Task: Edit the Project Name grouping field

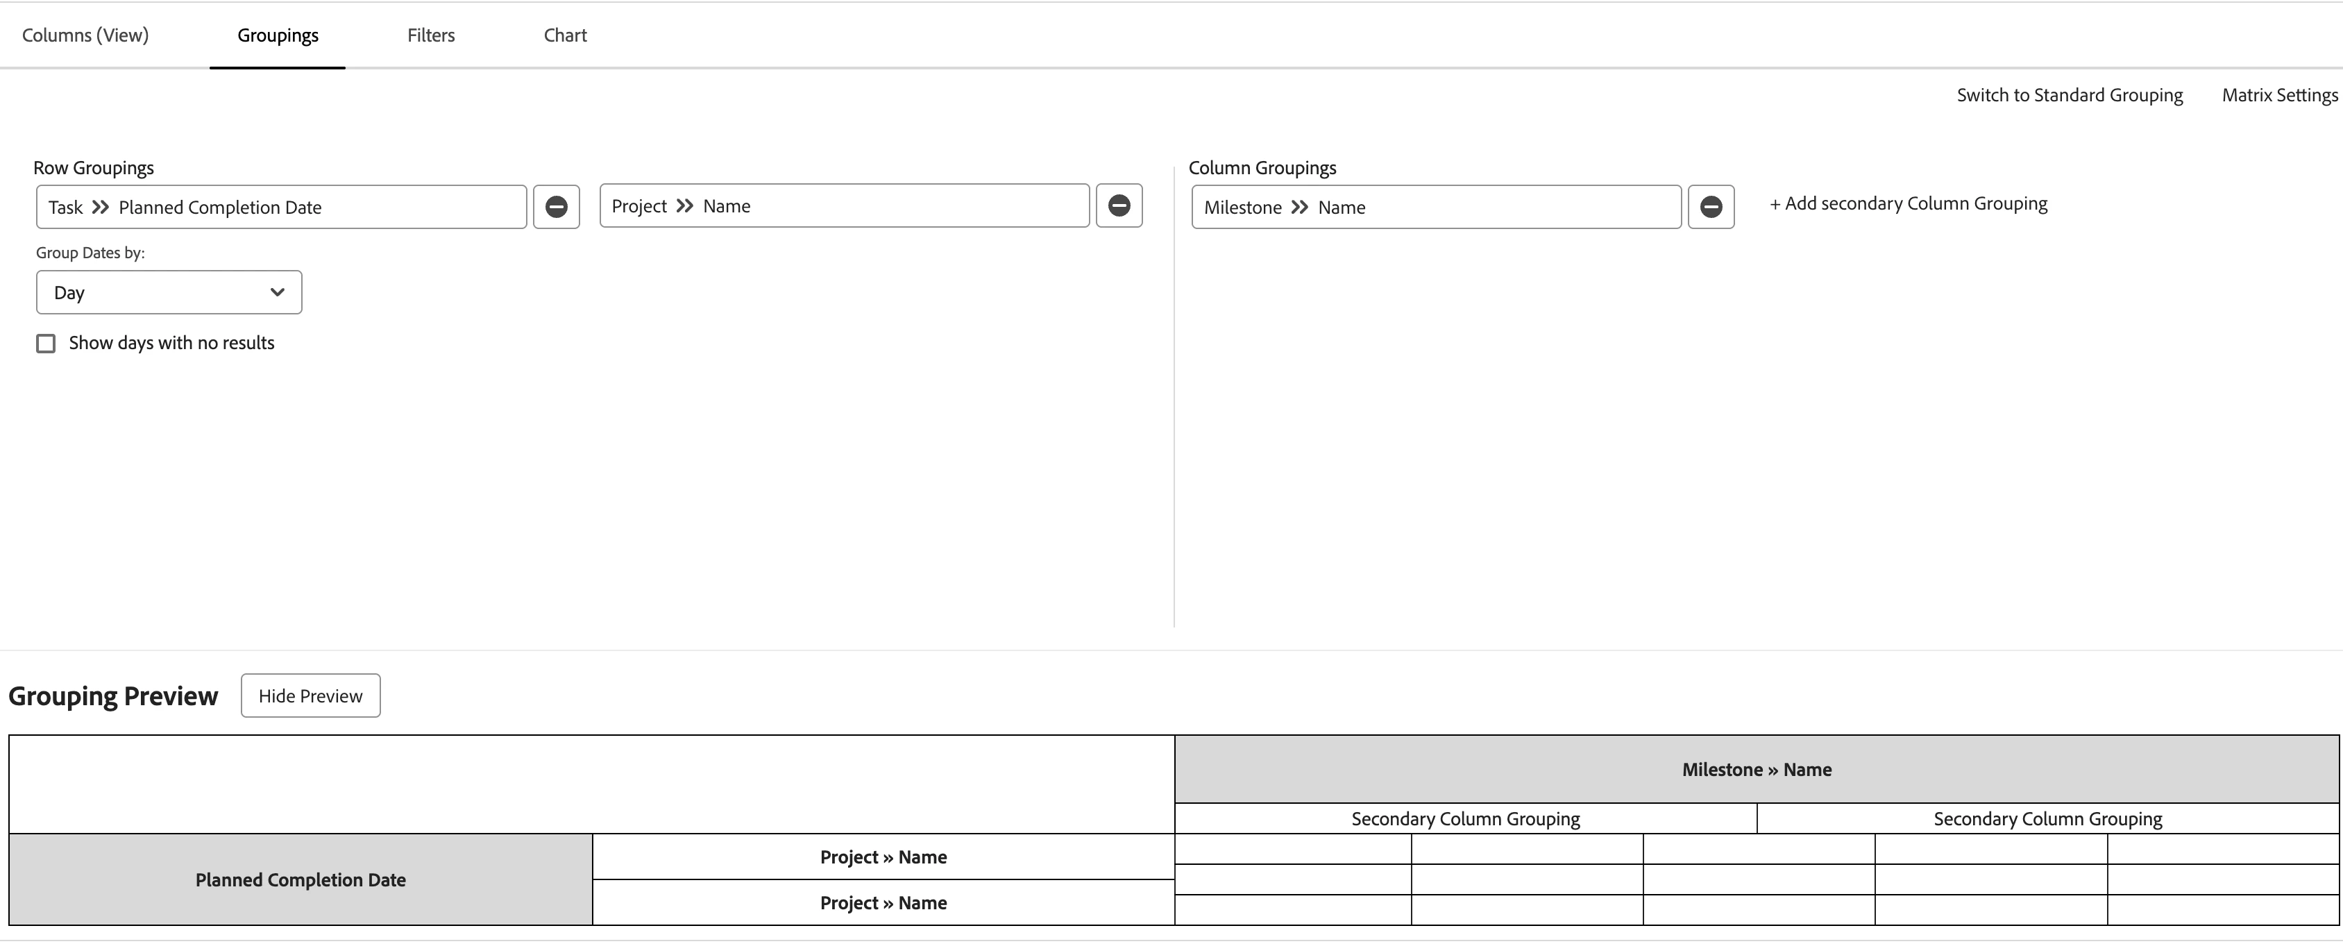Action: (843, 205)
